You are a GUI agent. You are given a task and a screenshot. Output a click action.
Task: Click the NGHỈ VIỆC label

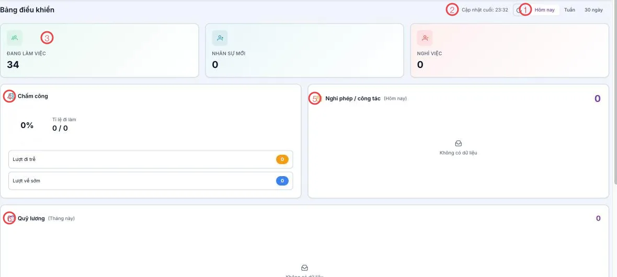click(429, 53)
